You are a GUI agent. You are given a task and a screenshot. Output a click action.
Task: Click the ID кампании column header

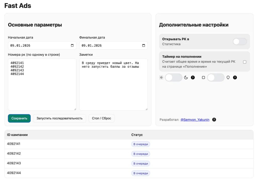point(17,135)
